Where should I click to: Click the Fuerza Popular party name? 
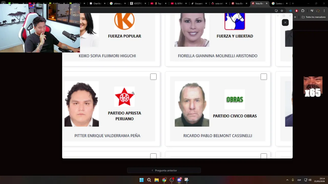click(125, 36)
